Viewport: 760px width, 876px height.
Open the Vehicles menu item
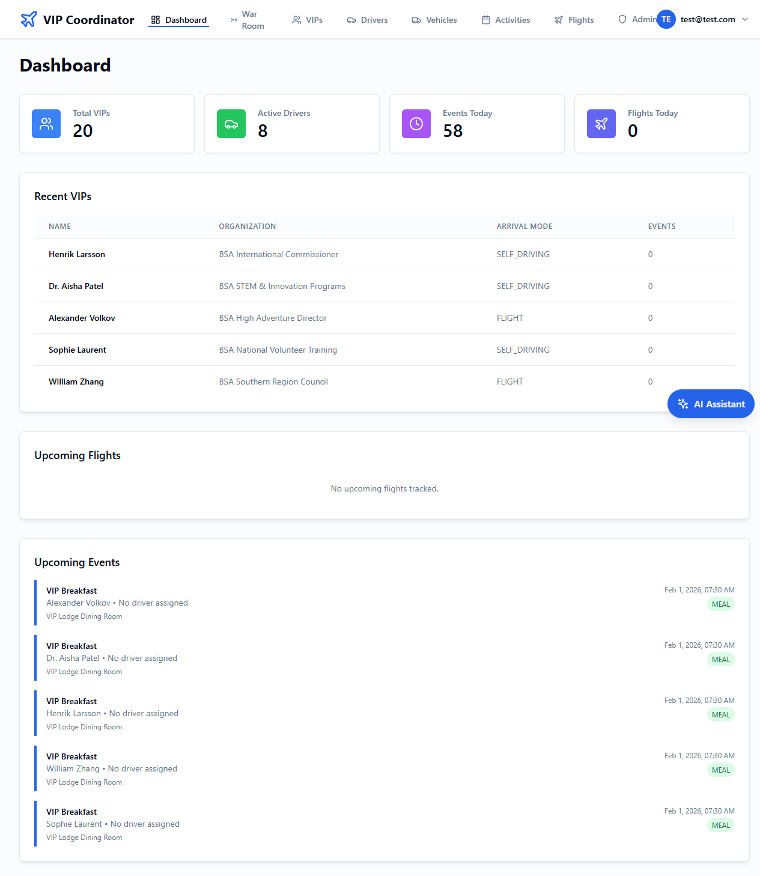pos(434,20)
